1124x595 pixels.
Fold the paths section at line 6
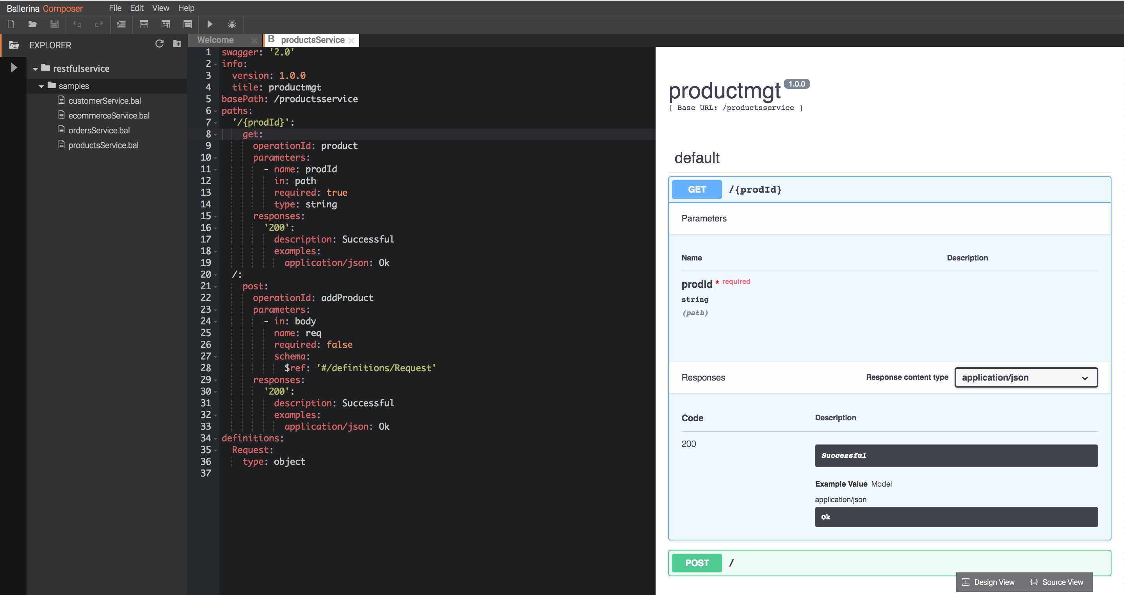click(x=215, y=111)
